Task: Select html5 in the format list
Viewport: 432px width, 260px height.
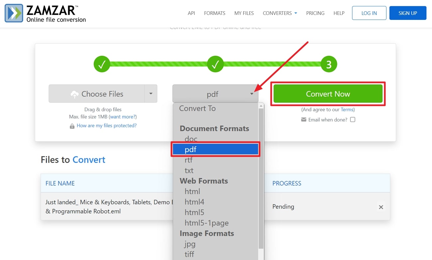Action: [194, 212]
